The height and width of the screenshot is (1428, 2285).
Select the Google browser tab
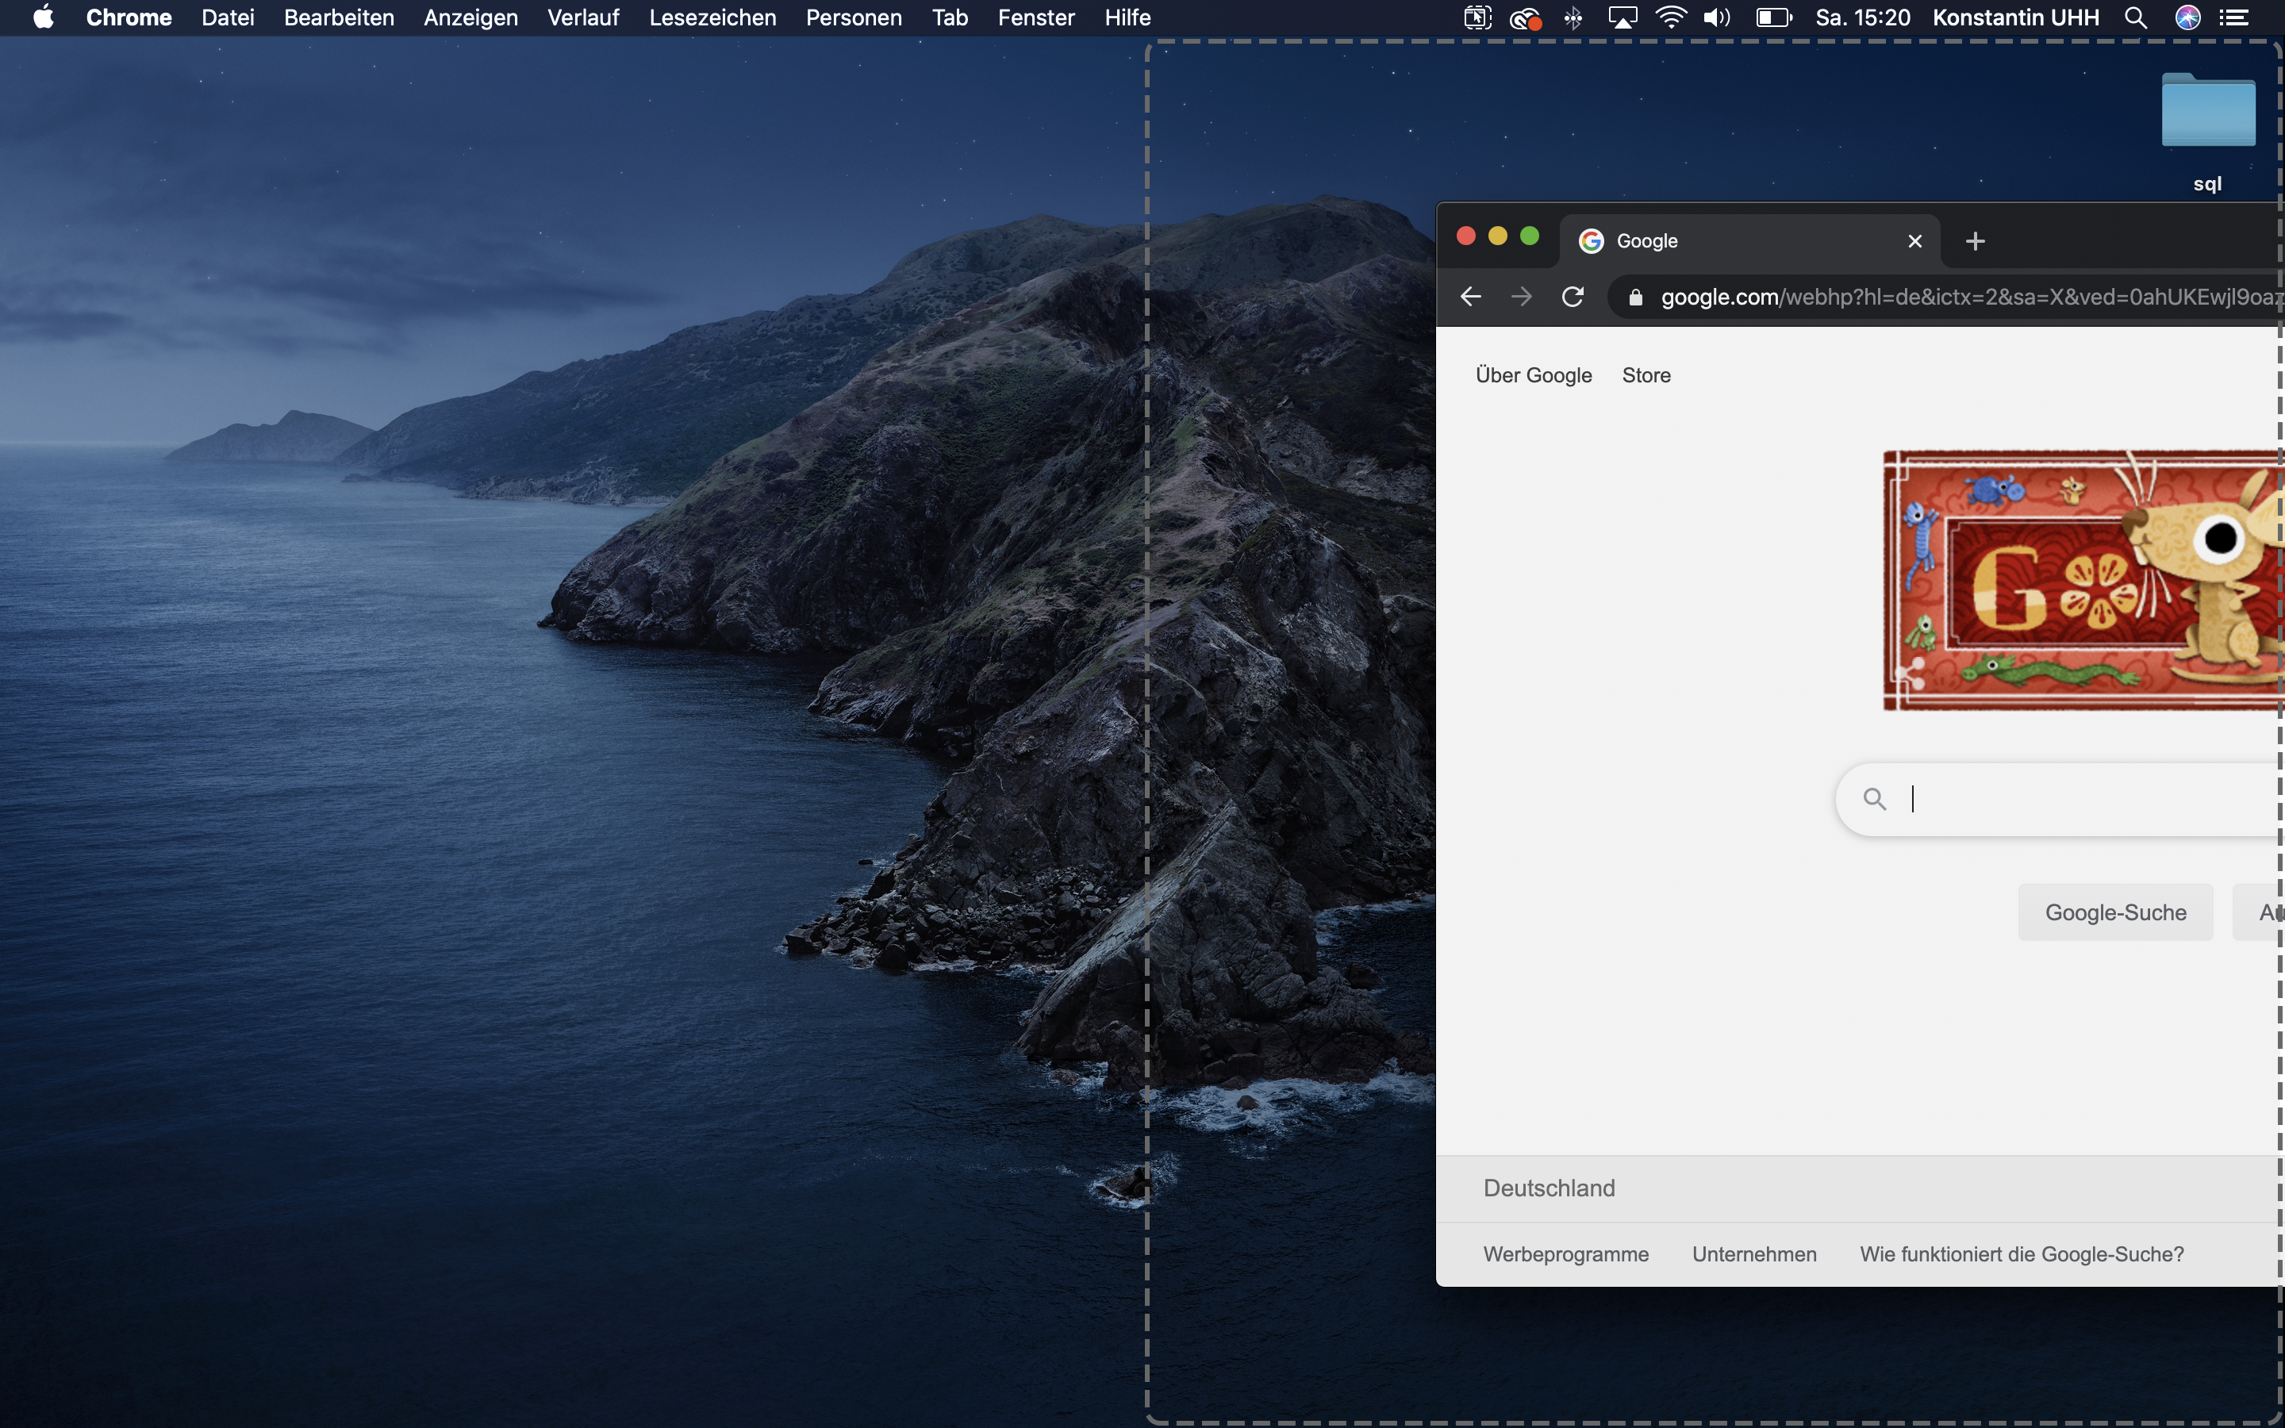click(x=1749, y=241)
